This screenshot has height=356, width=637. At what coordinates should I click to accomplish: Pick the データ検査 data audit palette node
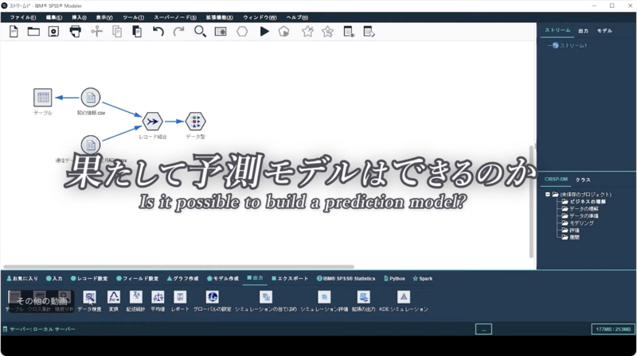coord(89,301)
